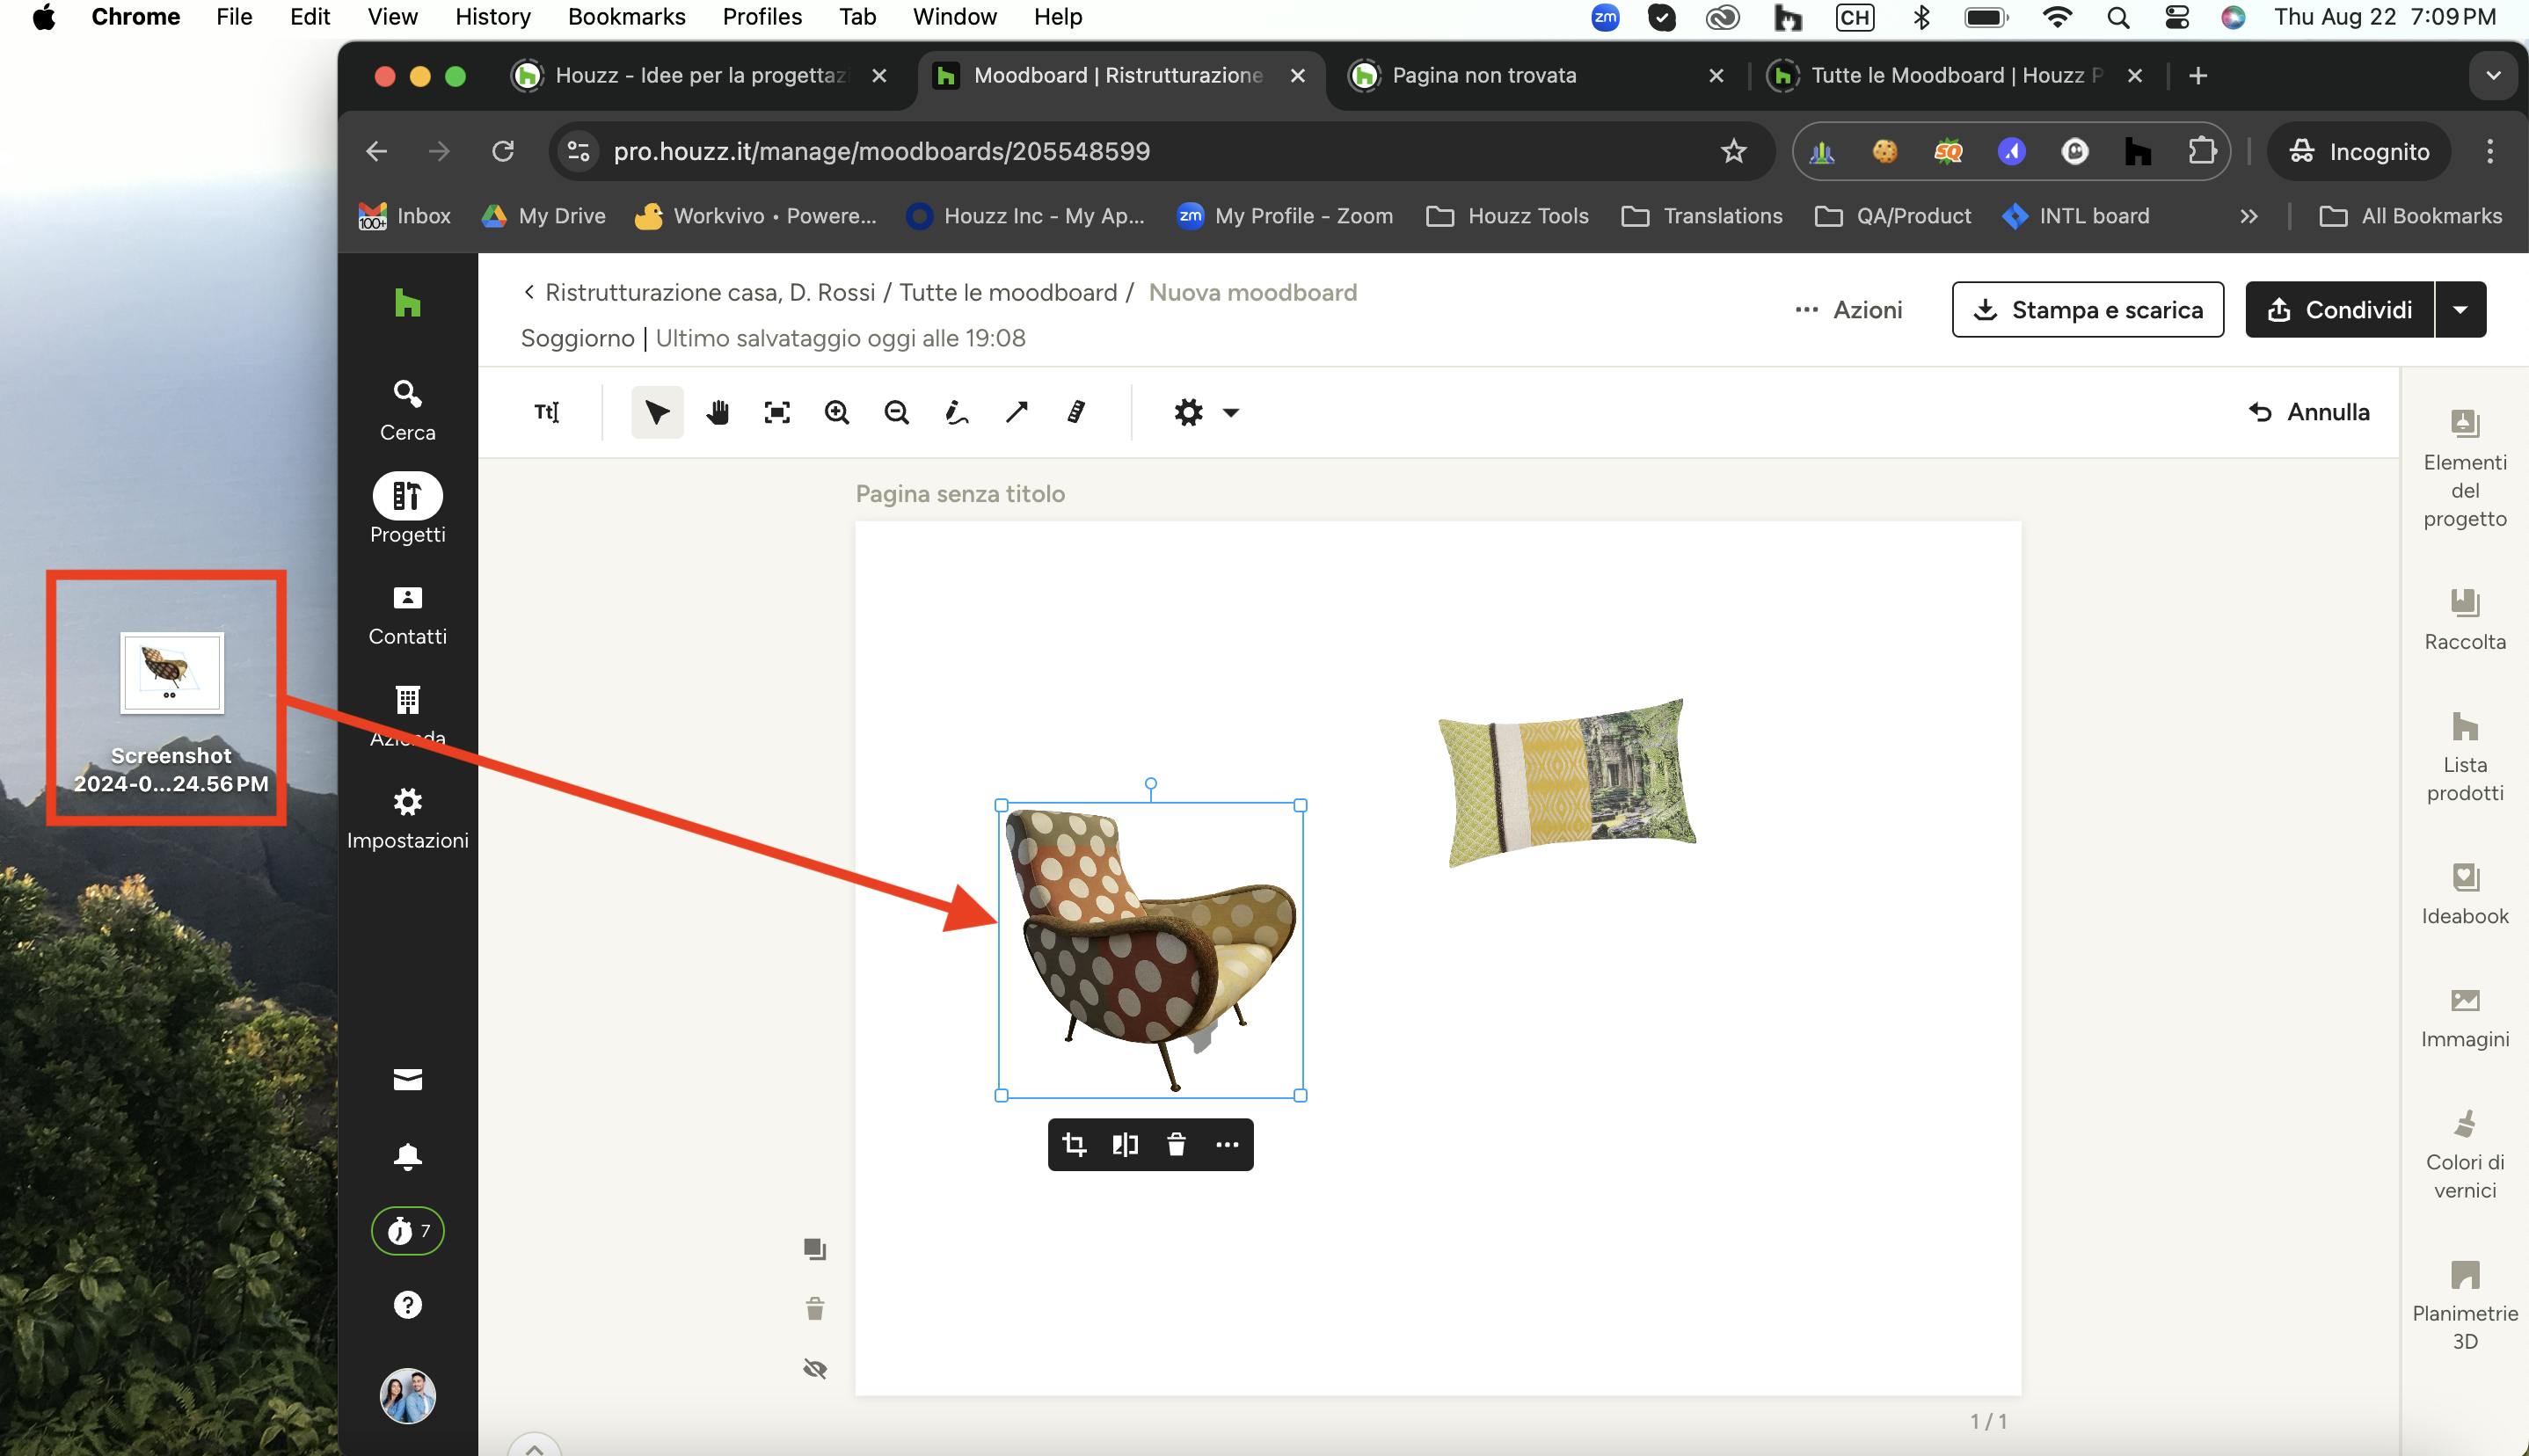Click the crop icon on armchair toolbar
Screen dimensions: 2529x1456
(x=1074, y=1145)
